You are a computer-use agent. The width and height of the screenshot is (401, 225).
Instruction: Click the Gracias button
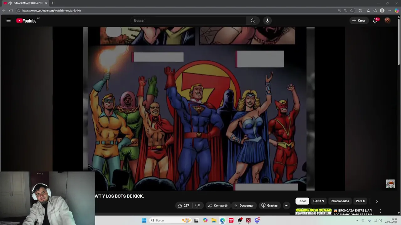[269, 206]
